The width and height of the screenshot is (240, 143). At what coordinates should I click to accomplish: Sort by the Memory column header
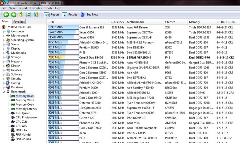coord(201,22)
